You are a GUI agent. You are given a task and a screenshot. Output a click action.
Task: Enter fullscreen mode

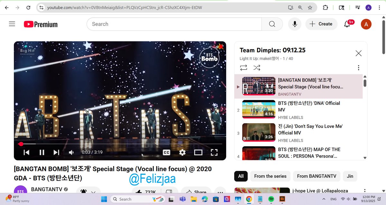click(x=214, y=152)
